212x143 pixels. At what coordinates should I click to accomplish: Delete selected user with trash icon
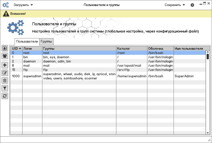tap(5, 81)
